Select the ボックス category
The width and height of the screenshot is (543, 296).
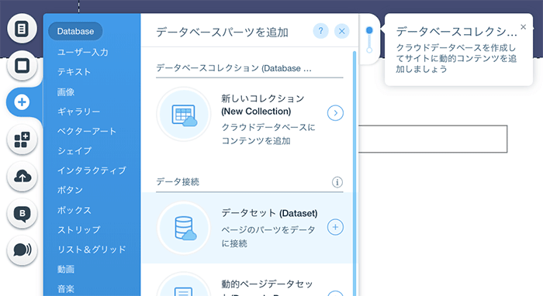click(x=74, y=210)
